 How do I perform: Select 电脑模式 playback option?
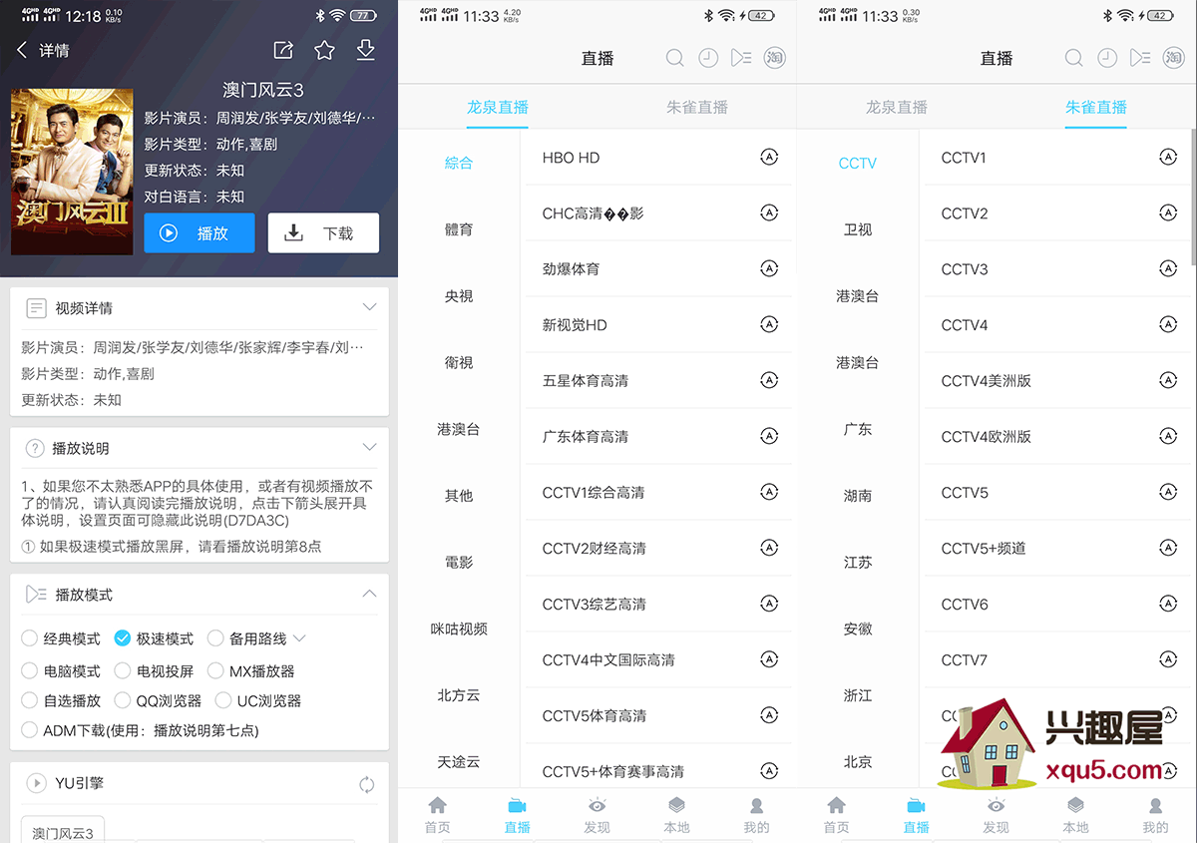pyautogui.click(x=61, y=670)
